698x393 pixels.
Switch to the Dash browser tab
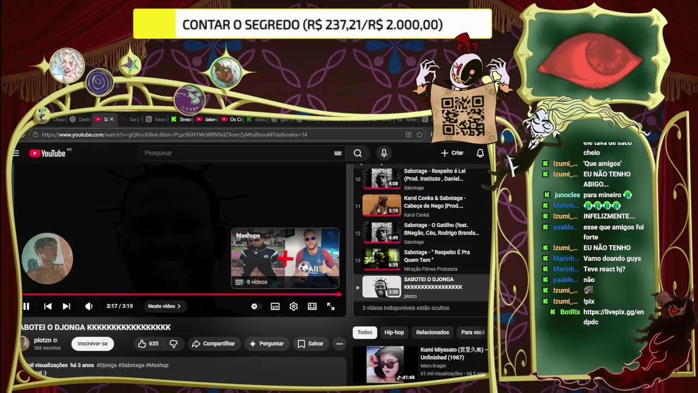pyautogui.click(x=81, y=119)
